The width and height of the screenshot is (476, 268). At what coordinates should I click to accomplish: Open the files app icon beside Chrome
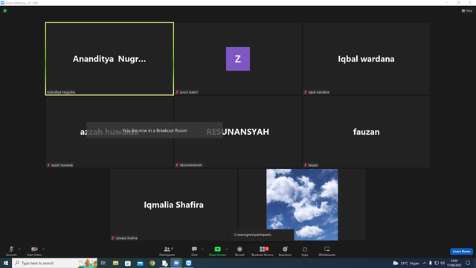[164, 263]
